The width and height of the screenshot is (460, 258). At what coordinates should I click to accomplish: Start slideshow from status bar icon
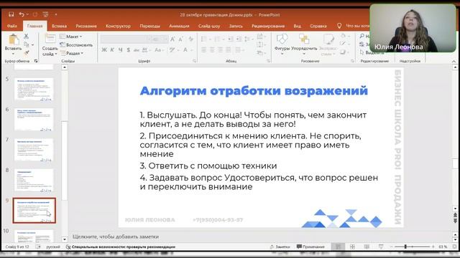tap(381, 247)
